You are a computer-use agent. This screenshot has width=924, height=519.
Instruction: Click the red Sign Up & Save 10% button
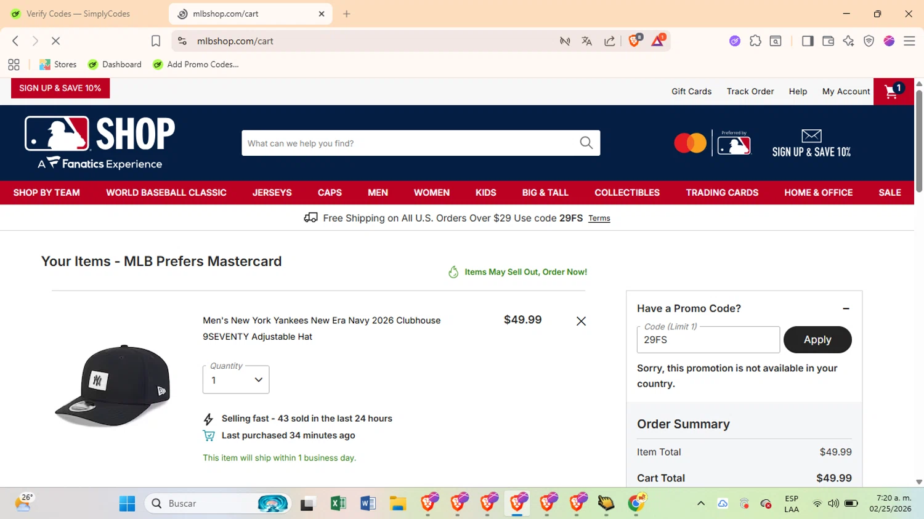[x=60, y=88]
